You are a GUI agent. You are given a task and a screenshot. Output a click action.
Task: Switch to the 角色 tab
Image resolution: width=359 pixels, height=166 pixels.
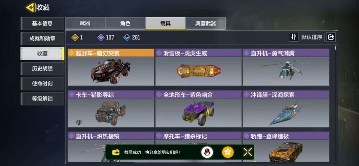[125, 23]
